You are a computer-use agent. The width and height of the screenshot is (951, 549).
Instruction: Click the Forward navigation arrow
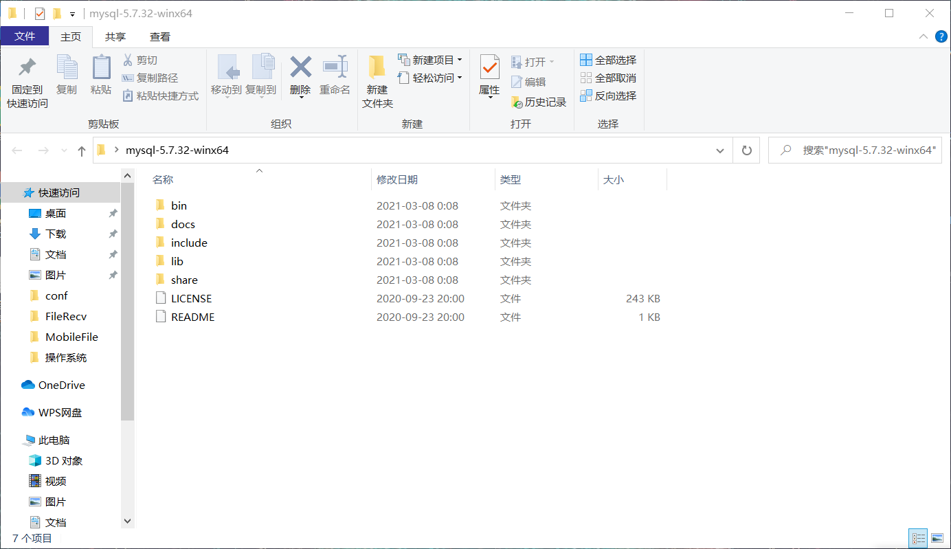[43, 150]
